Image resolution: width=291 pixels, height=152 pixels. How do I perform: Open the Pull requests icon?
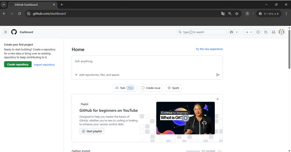266,32
